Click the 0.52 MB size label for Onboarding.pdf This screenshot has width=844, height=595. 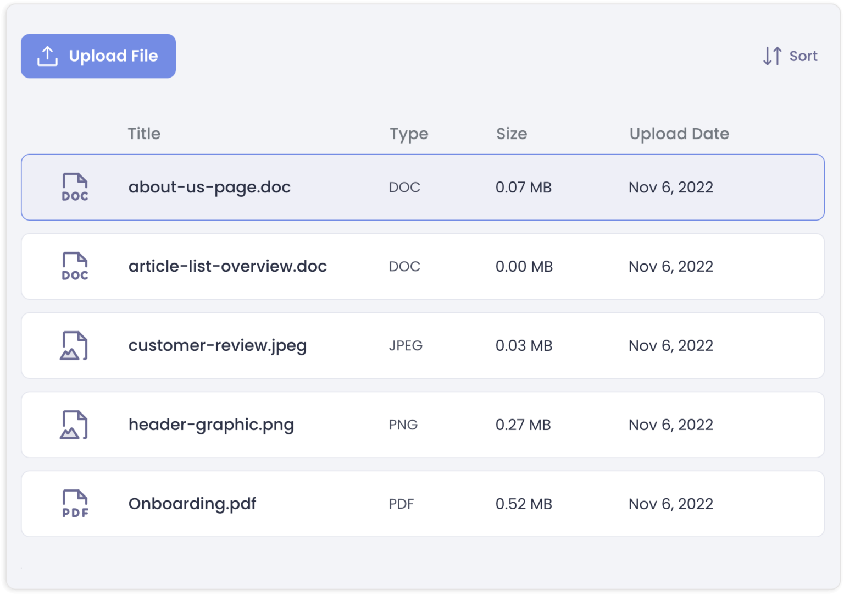pos(524,504)
